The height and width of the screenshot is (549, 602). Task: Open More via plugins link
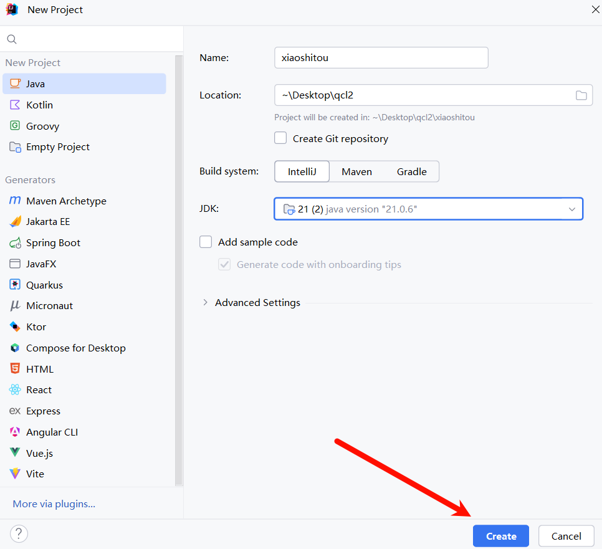pyautogui.click(x=54, y=504)
